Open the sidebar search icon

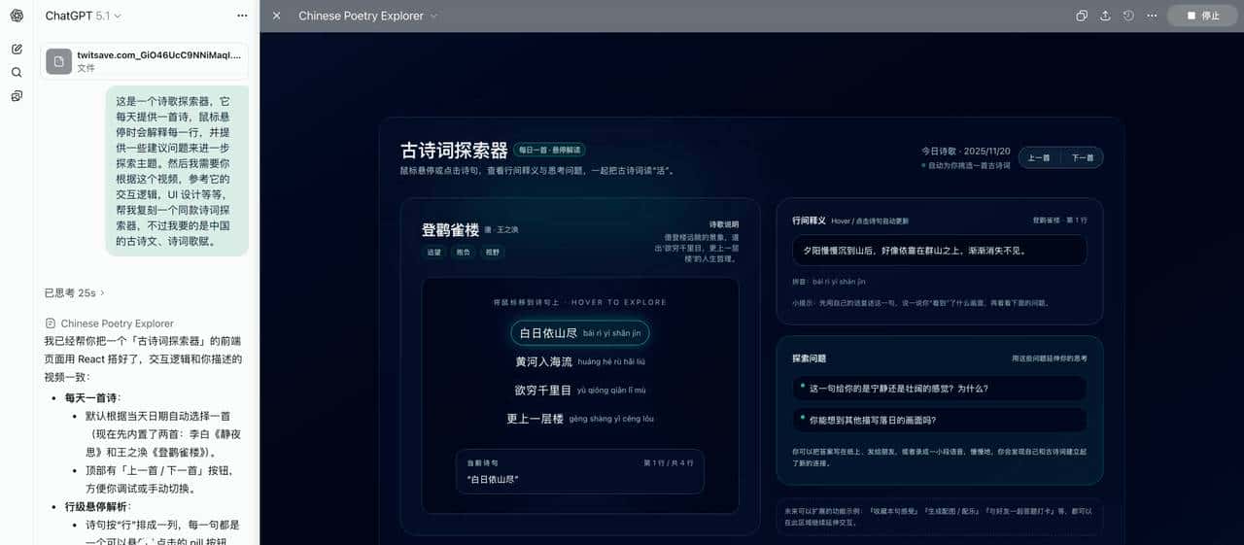(x=17, y=72)
